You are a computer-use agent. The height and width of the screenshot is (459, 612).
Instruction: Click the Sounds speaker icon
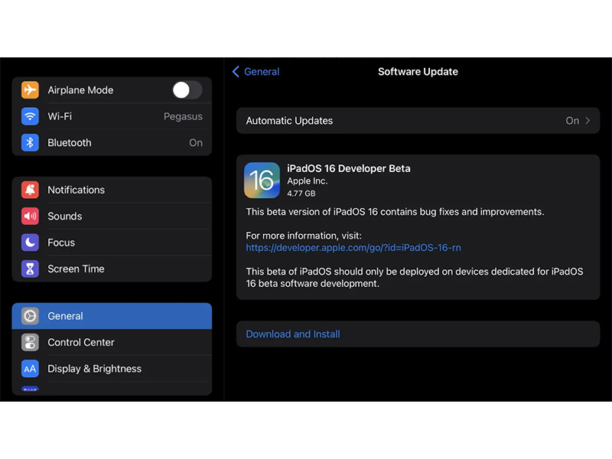coord(30,216)
